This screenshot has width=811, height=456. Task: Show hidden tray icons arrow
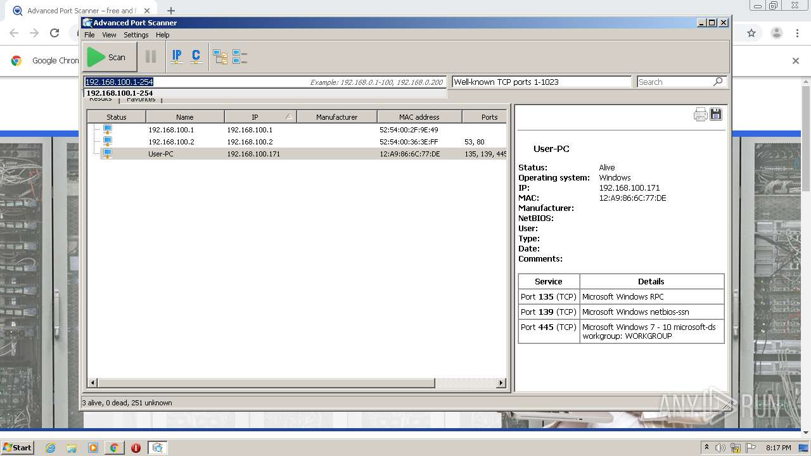706,448
